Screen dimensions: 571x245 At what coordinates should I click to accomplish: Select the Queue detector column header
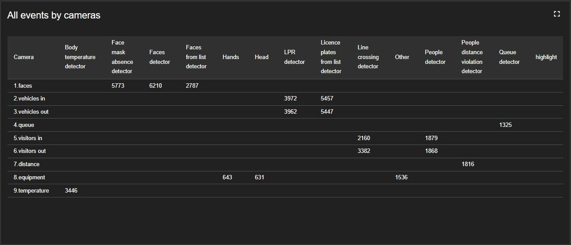pyautogui.click(x=509, y=57)
